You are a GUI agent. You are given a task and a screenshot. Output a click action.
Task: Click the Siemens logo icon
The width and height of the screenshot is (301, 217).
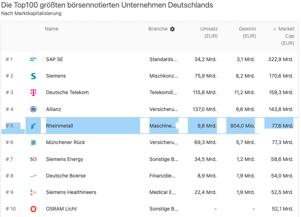(33, 76)
